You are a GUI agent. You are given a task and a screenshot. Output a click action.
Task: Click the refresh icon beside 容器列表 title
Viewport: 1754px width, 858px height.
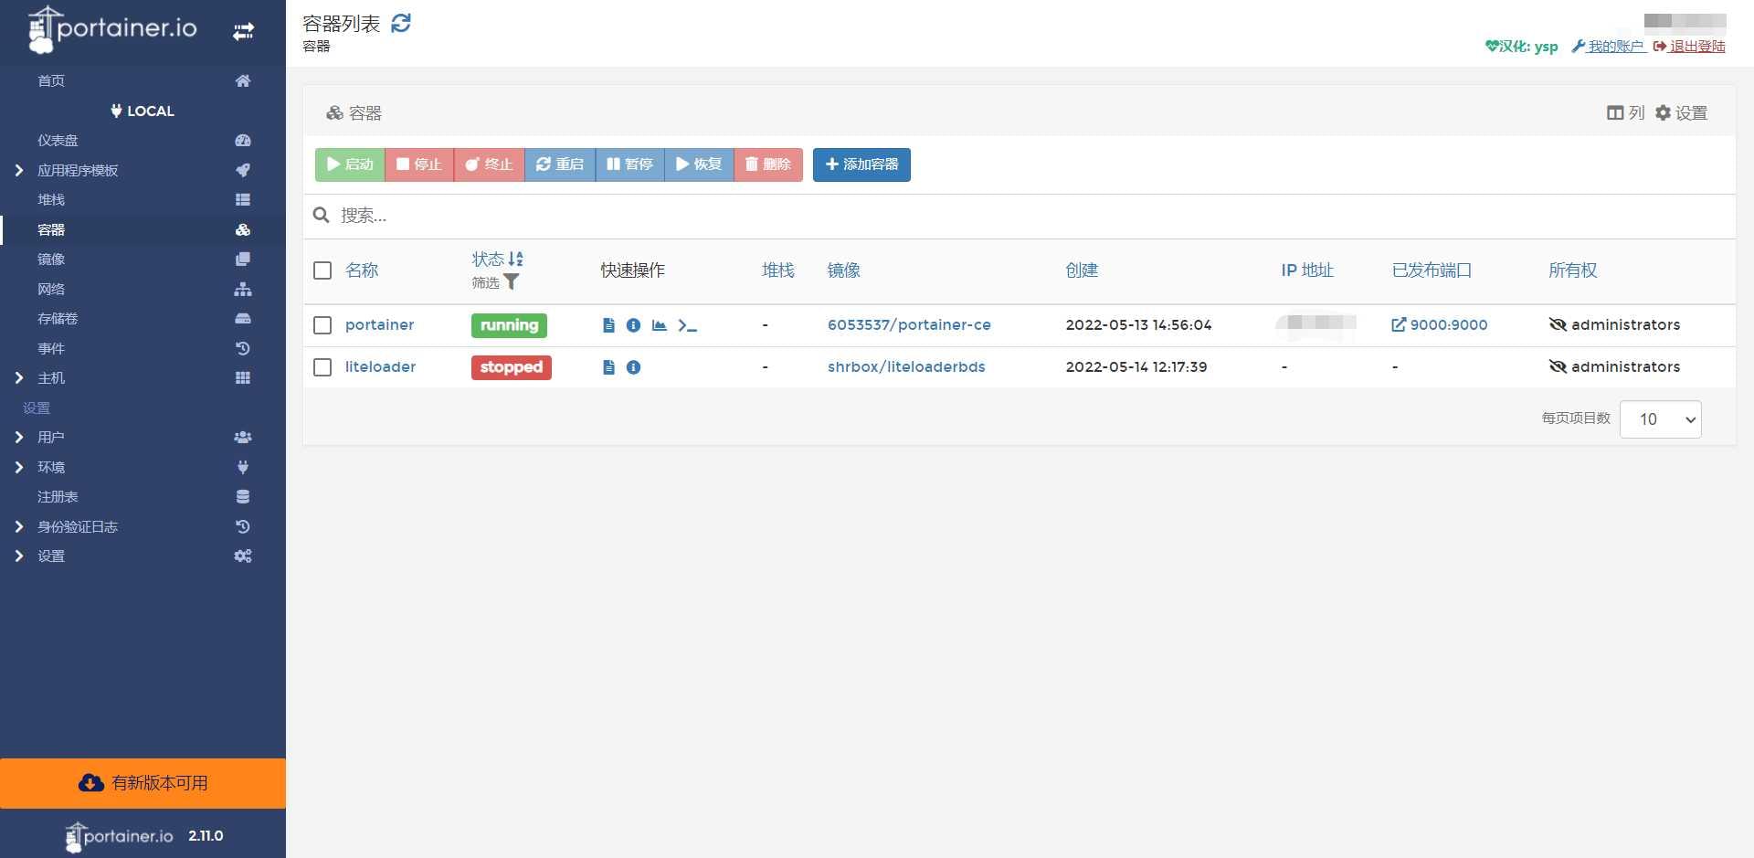pos(401,24)
